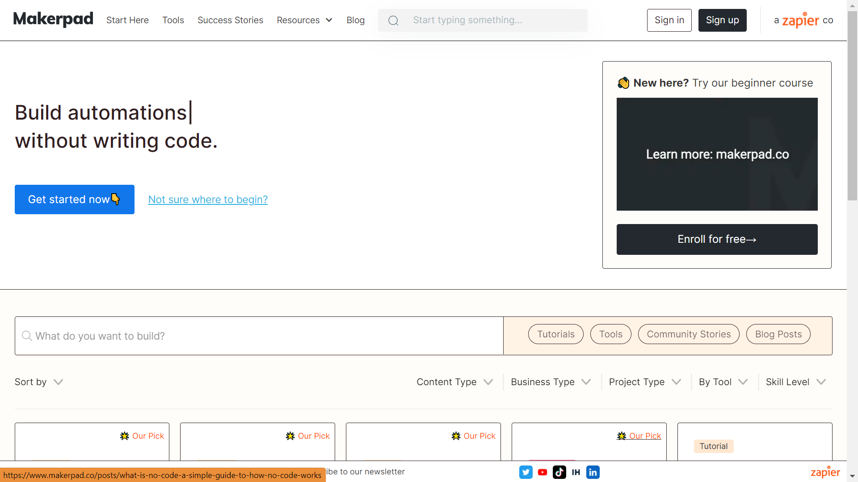
Task: Click the YouTube icon in footer
Action: (542, 471)
